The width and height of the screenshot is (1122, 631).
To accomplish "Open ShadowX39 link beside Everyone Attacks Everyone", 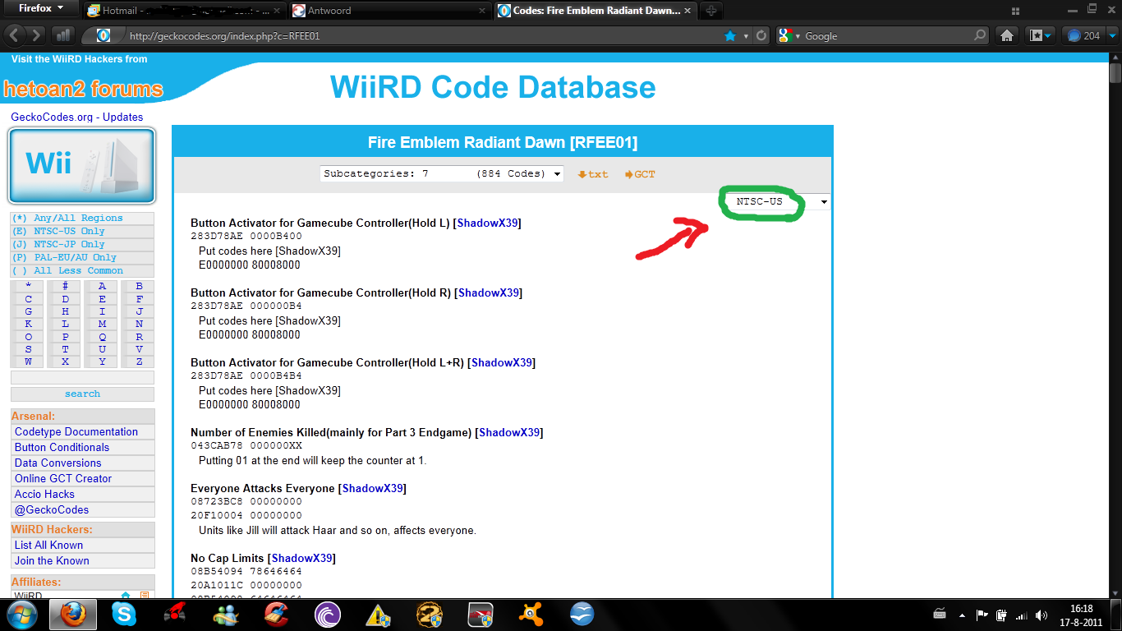I will 373,488.
